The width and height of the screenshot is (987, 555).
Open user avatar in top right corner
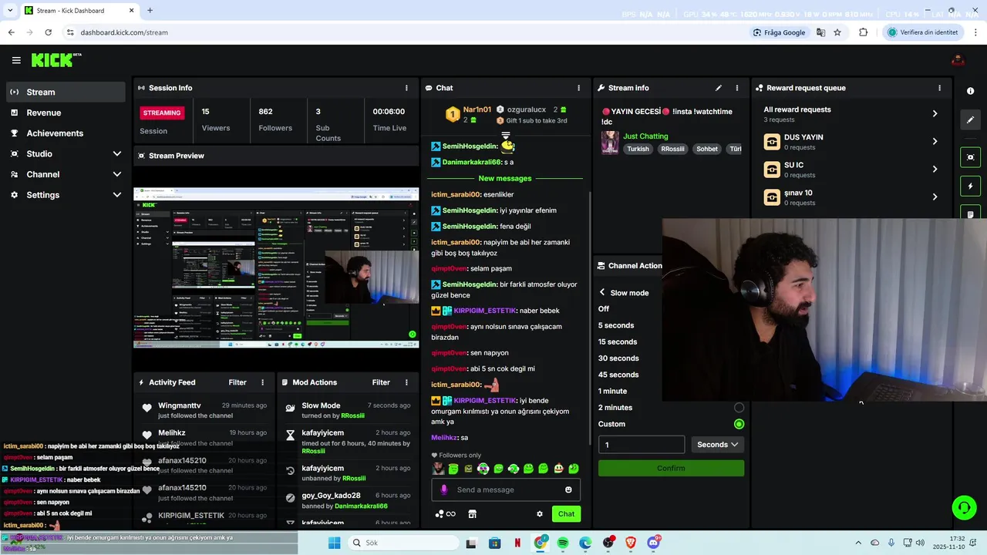tap(958, 60)
